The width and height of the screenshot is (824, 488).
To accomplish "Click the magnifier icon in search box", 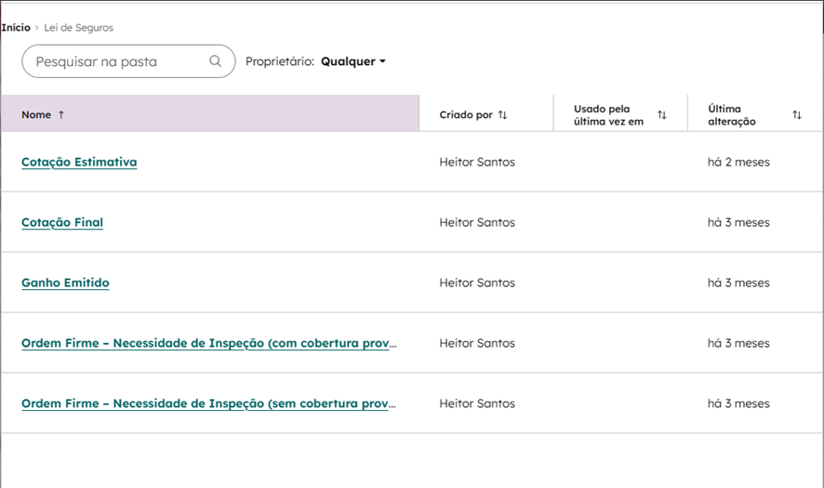I will (216, 61).
